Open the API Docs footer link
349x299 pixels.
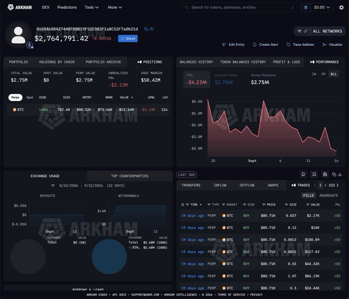tap(119, 294)
